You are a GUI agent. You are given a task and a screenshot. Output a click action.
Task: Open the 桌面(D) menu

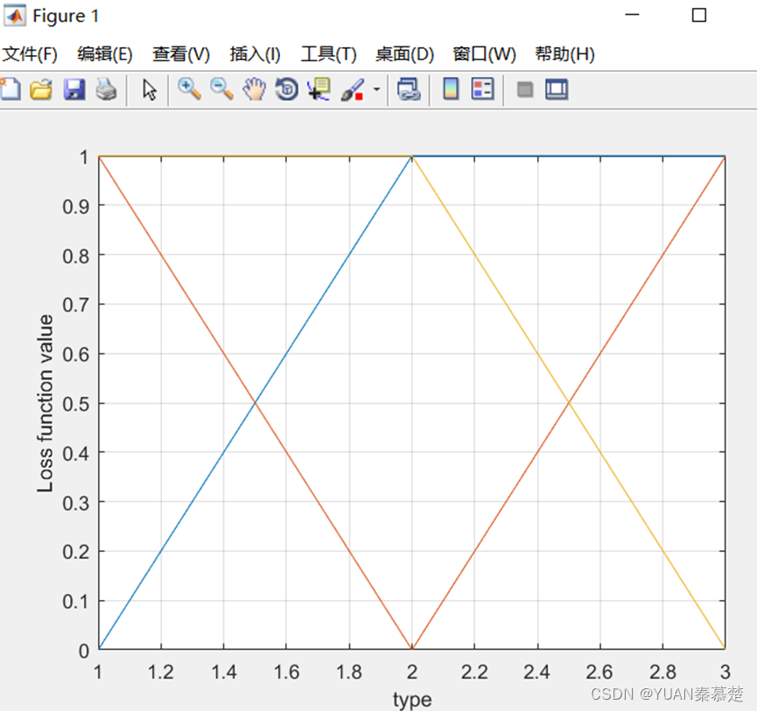(x=404, y=54)
